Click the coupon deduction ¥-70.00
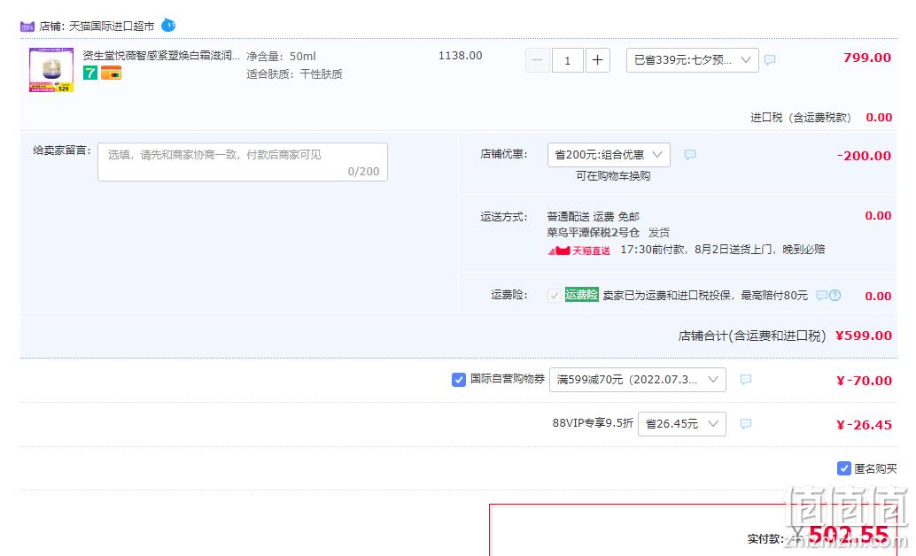The image size is (916, 556). click(864, 381)
